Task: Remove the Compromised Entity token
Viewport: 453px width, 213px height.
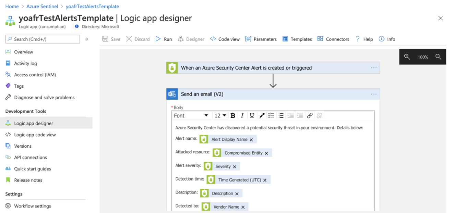Action: [266, 153]
